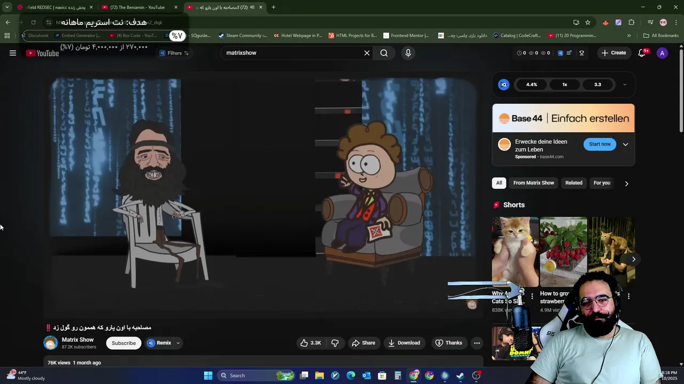The image size is (684, 384).
Task: Open the YouTube guide hamburger menu
Action: pos(13,53)
